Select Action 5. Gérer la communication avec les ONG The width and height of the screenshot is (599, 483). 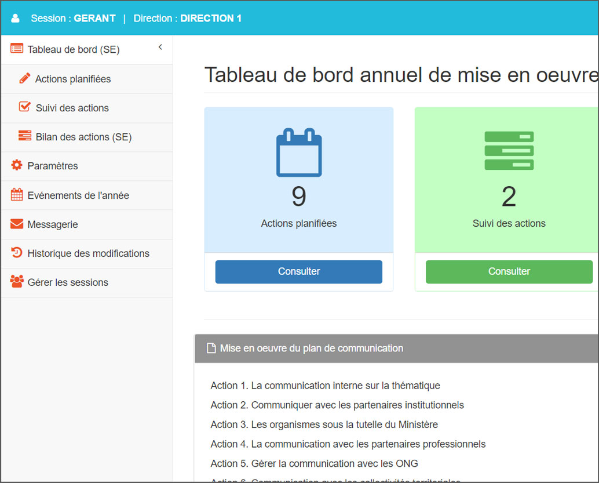(314, 463)
